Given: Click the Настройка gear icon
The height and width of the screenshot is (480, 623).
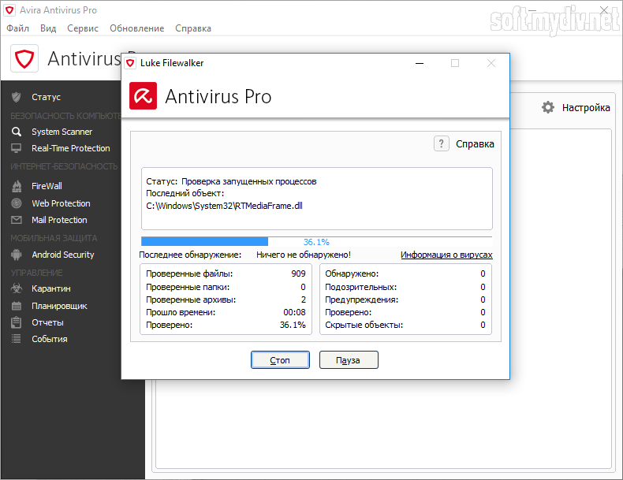Looking at the screenshot, I should point(548,107).
